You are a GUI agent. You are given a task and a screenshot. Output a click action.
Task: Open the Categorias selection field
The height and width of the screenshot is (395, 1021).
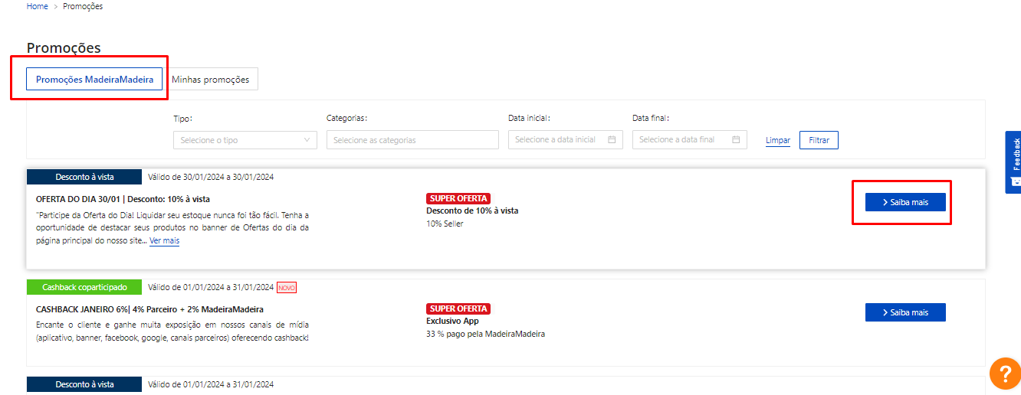pos(412,140)
